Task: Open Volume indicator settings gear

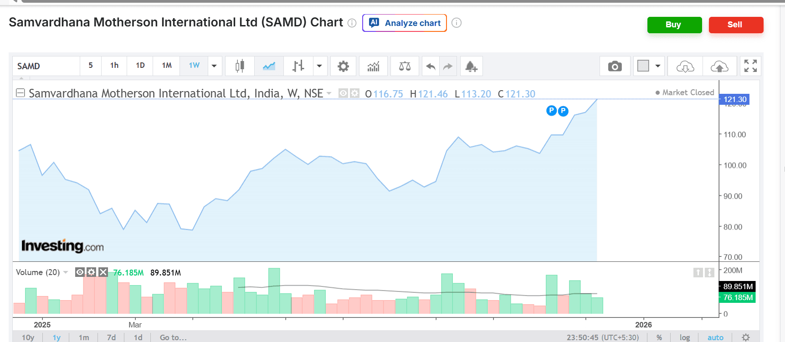Action: click(92, 272)
